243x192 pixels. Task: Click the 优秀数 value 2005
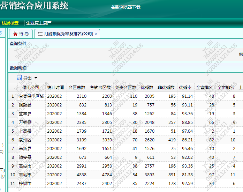pyautogui.click(x=150, y=96)
